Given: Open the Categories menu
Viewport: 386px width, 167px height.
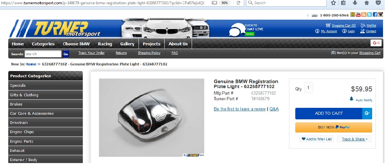Looking at the screenshot, I should tap(43, 44).
